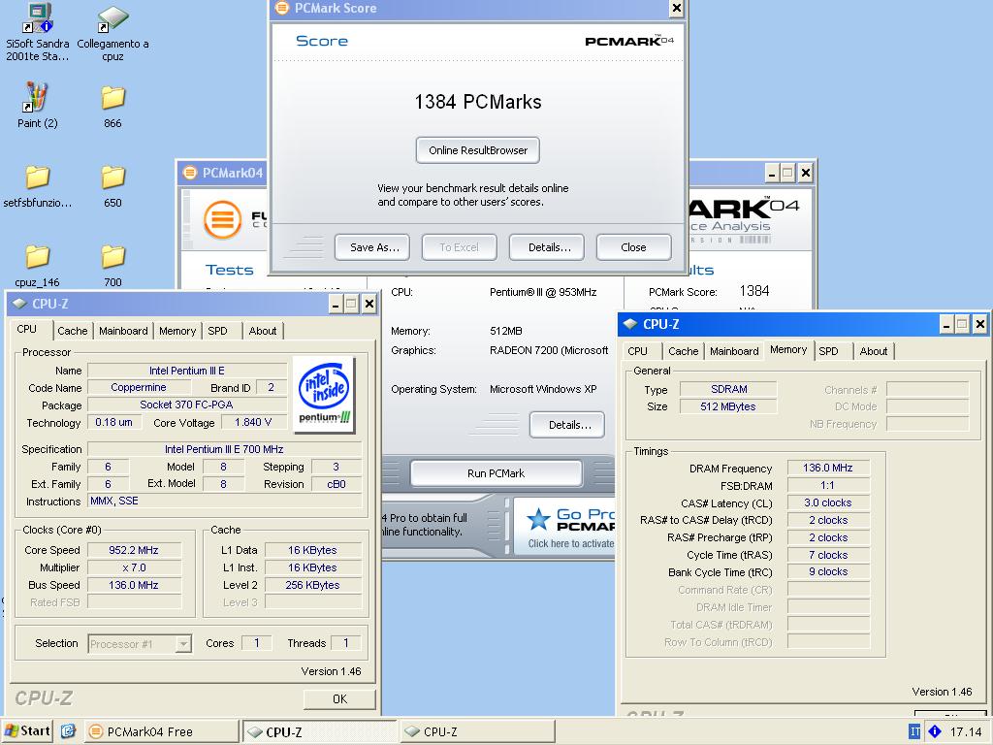Viewport: 993px width, 745px height.
Task: Click the 1384 PCMarks score text
Action: click(x=477, y=102)
